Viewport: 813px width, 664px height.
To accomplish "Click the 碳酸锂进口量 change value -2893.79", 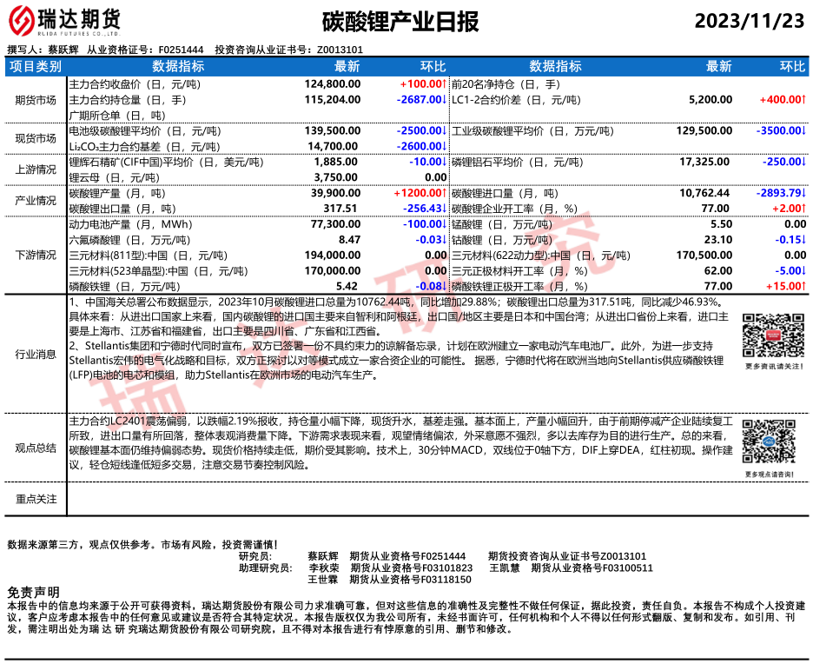I will click(x=779, y=193).
